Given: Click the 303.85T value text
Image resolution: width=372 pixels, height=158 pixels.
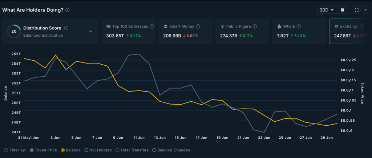Looking at the screenshot, I should coord(115,36).
